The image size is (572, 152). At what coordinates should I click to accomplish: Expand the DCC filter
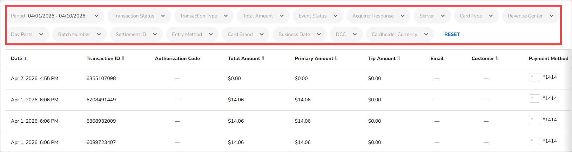coord(346,35)
